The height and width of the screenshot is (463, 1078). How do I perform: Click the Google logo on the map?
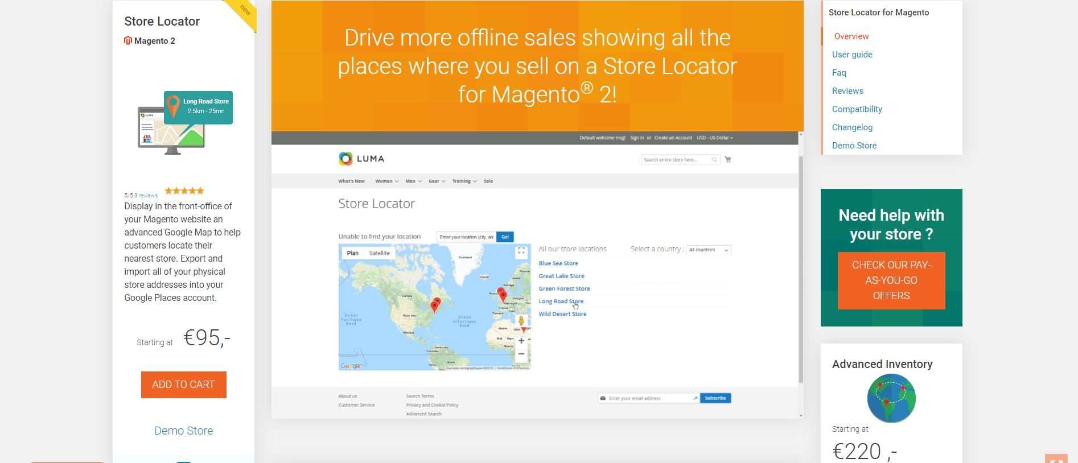[x=351, y=366]
